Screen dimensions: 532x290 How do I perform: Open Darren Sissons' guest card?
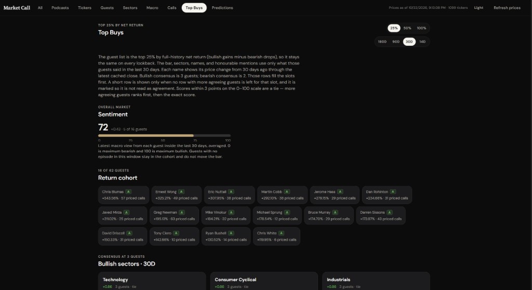point(381,216)
